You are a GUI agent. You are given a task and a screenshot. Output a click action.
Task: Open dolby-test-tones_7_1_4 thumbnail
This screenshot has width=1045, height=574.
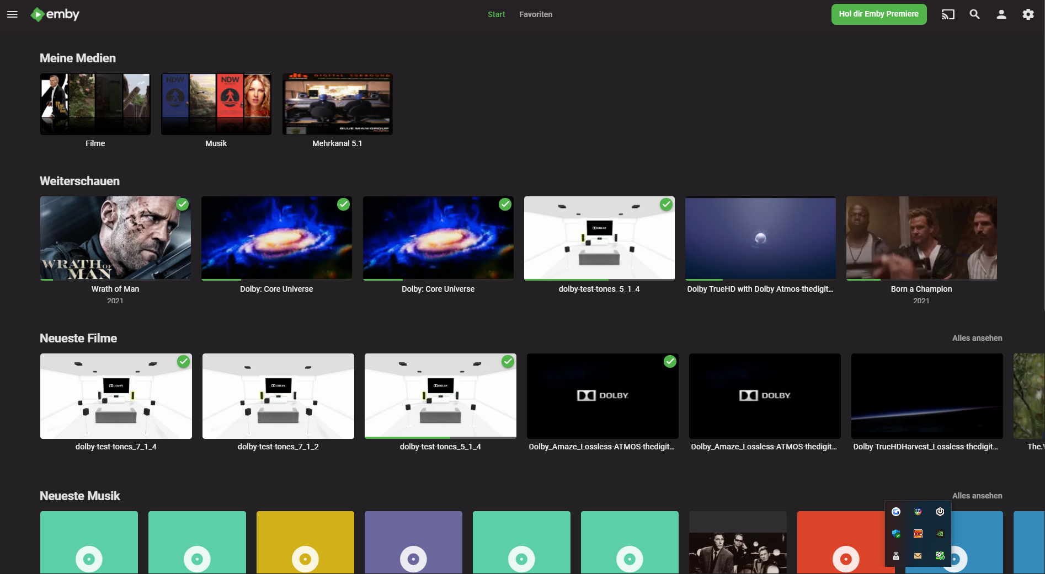116,396
